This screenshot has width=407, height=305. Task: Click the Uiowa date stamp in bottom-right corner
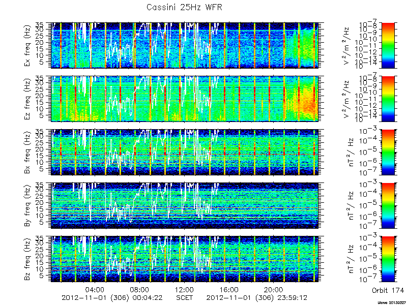[x=392, y=302]
